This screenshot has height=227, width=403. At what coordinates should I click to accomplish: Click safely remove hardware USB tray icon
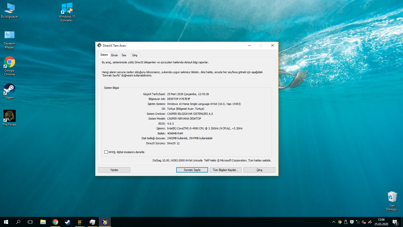[346, 222]
